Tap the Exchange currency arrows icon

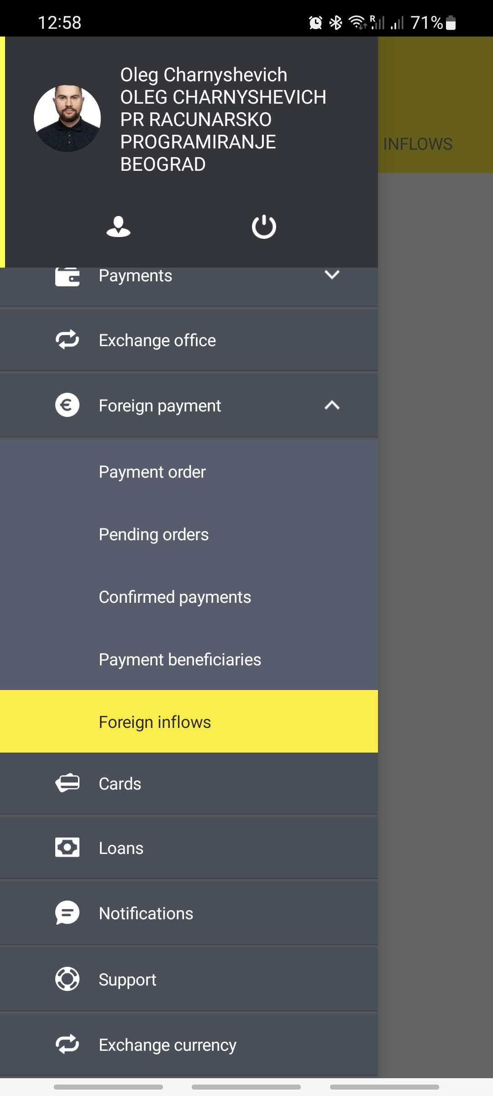pos(67,1044)
